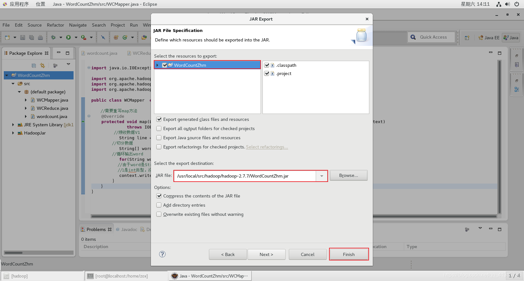Click the Cancel button
Viewport: 524px width, 281px height.
307,254
